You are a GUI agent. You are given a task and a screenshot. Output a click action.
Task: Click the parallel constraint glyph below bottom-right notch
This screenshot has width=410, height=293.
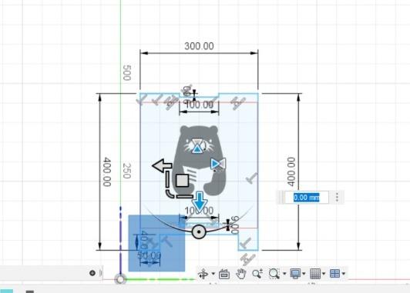point(247,259)
